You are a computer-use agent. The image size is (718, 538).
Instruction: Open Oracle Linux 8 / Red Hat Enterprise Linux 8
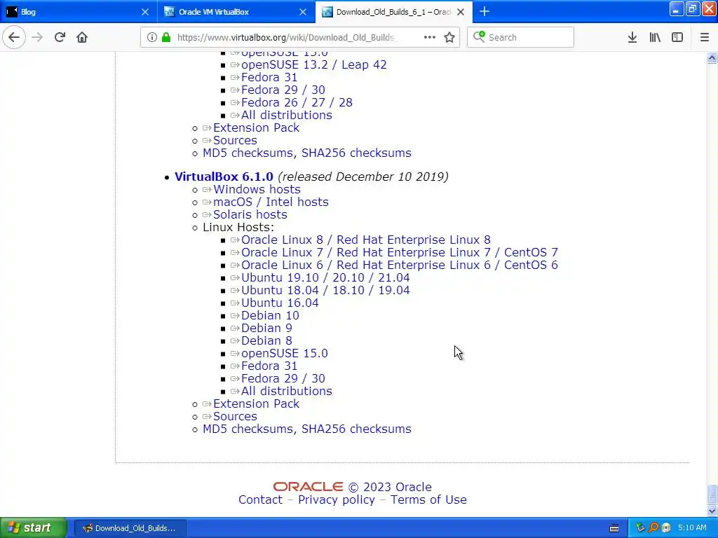[366, 240]
